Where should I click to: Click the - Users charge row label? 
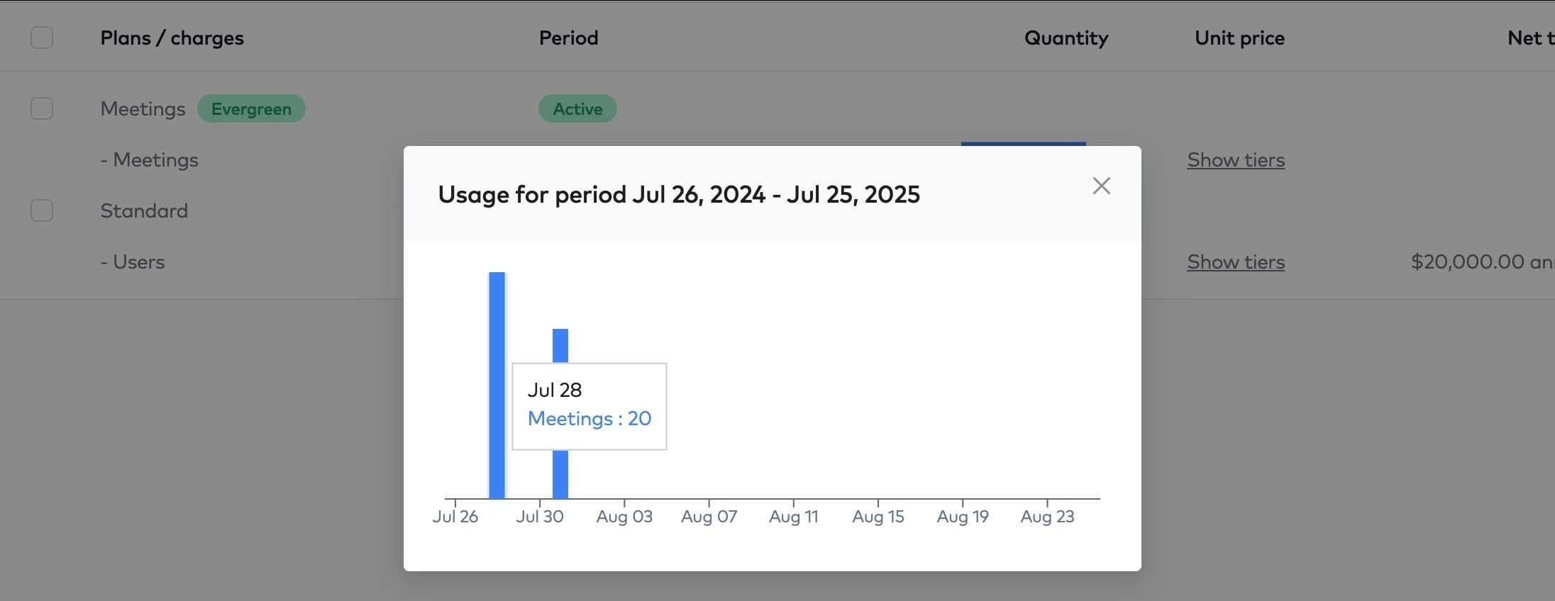click(133, 262)
